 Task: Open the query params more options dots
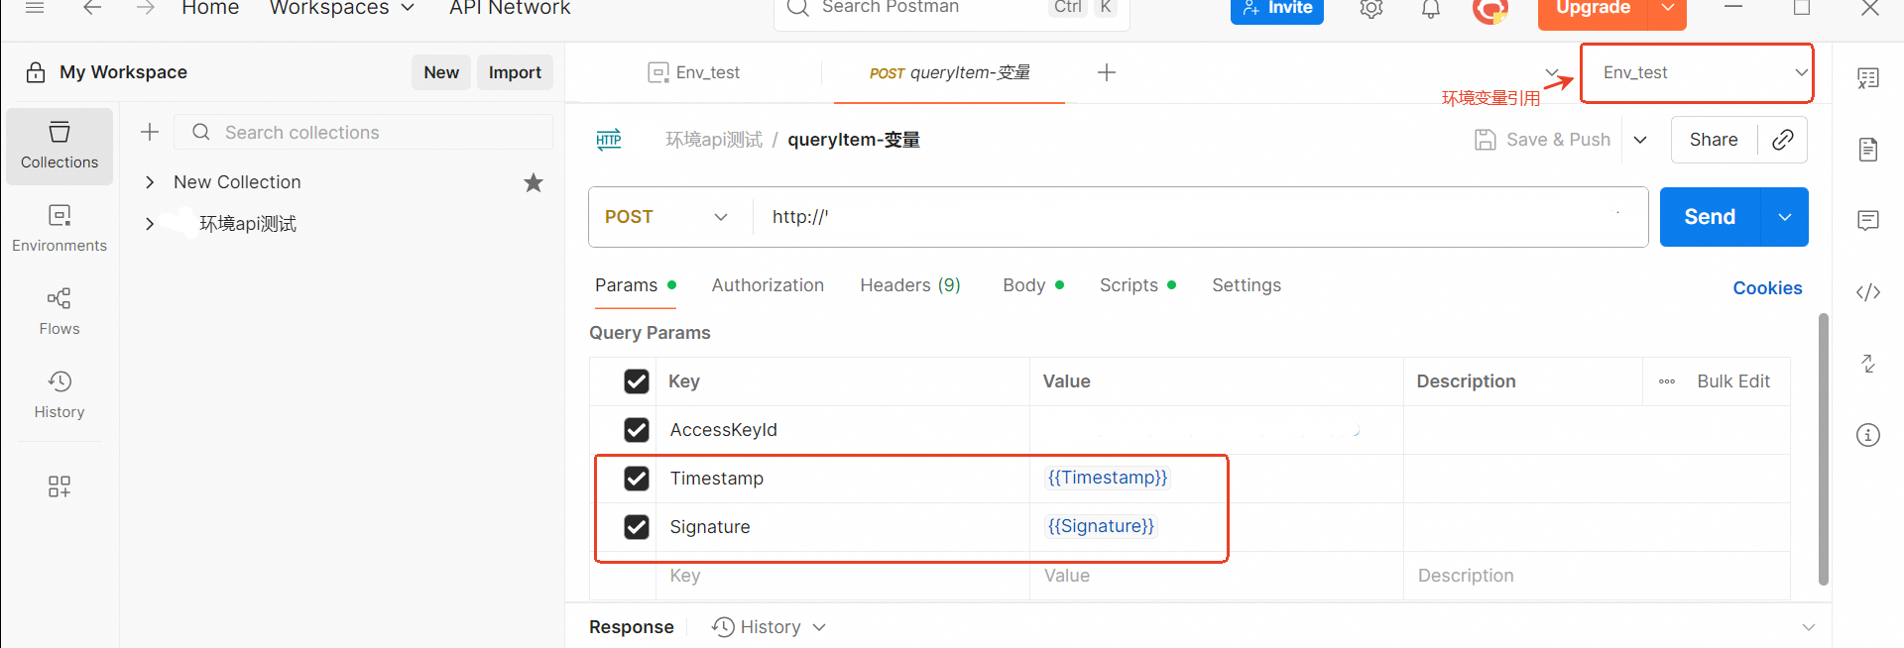tap(1667, 381)
